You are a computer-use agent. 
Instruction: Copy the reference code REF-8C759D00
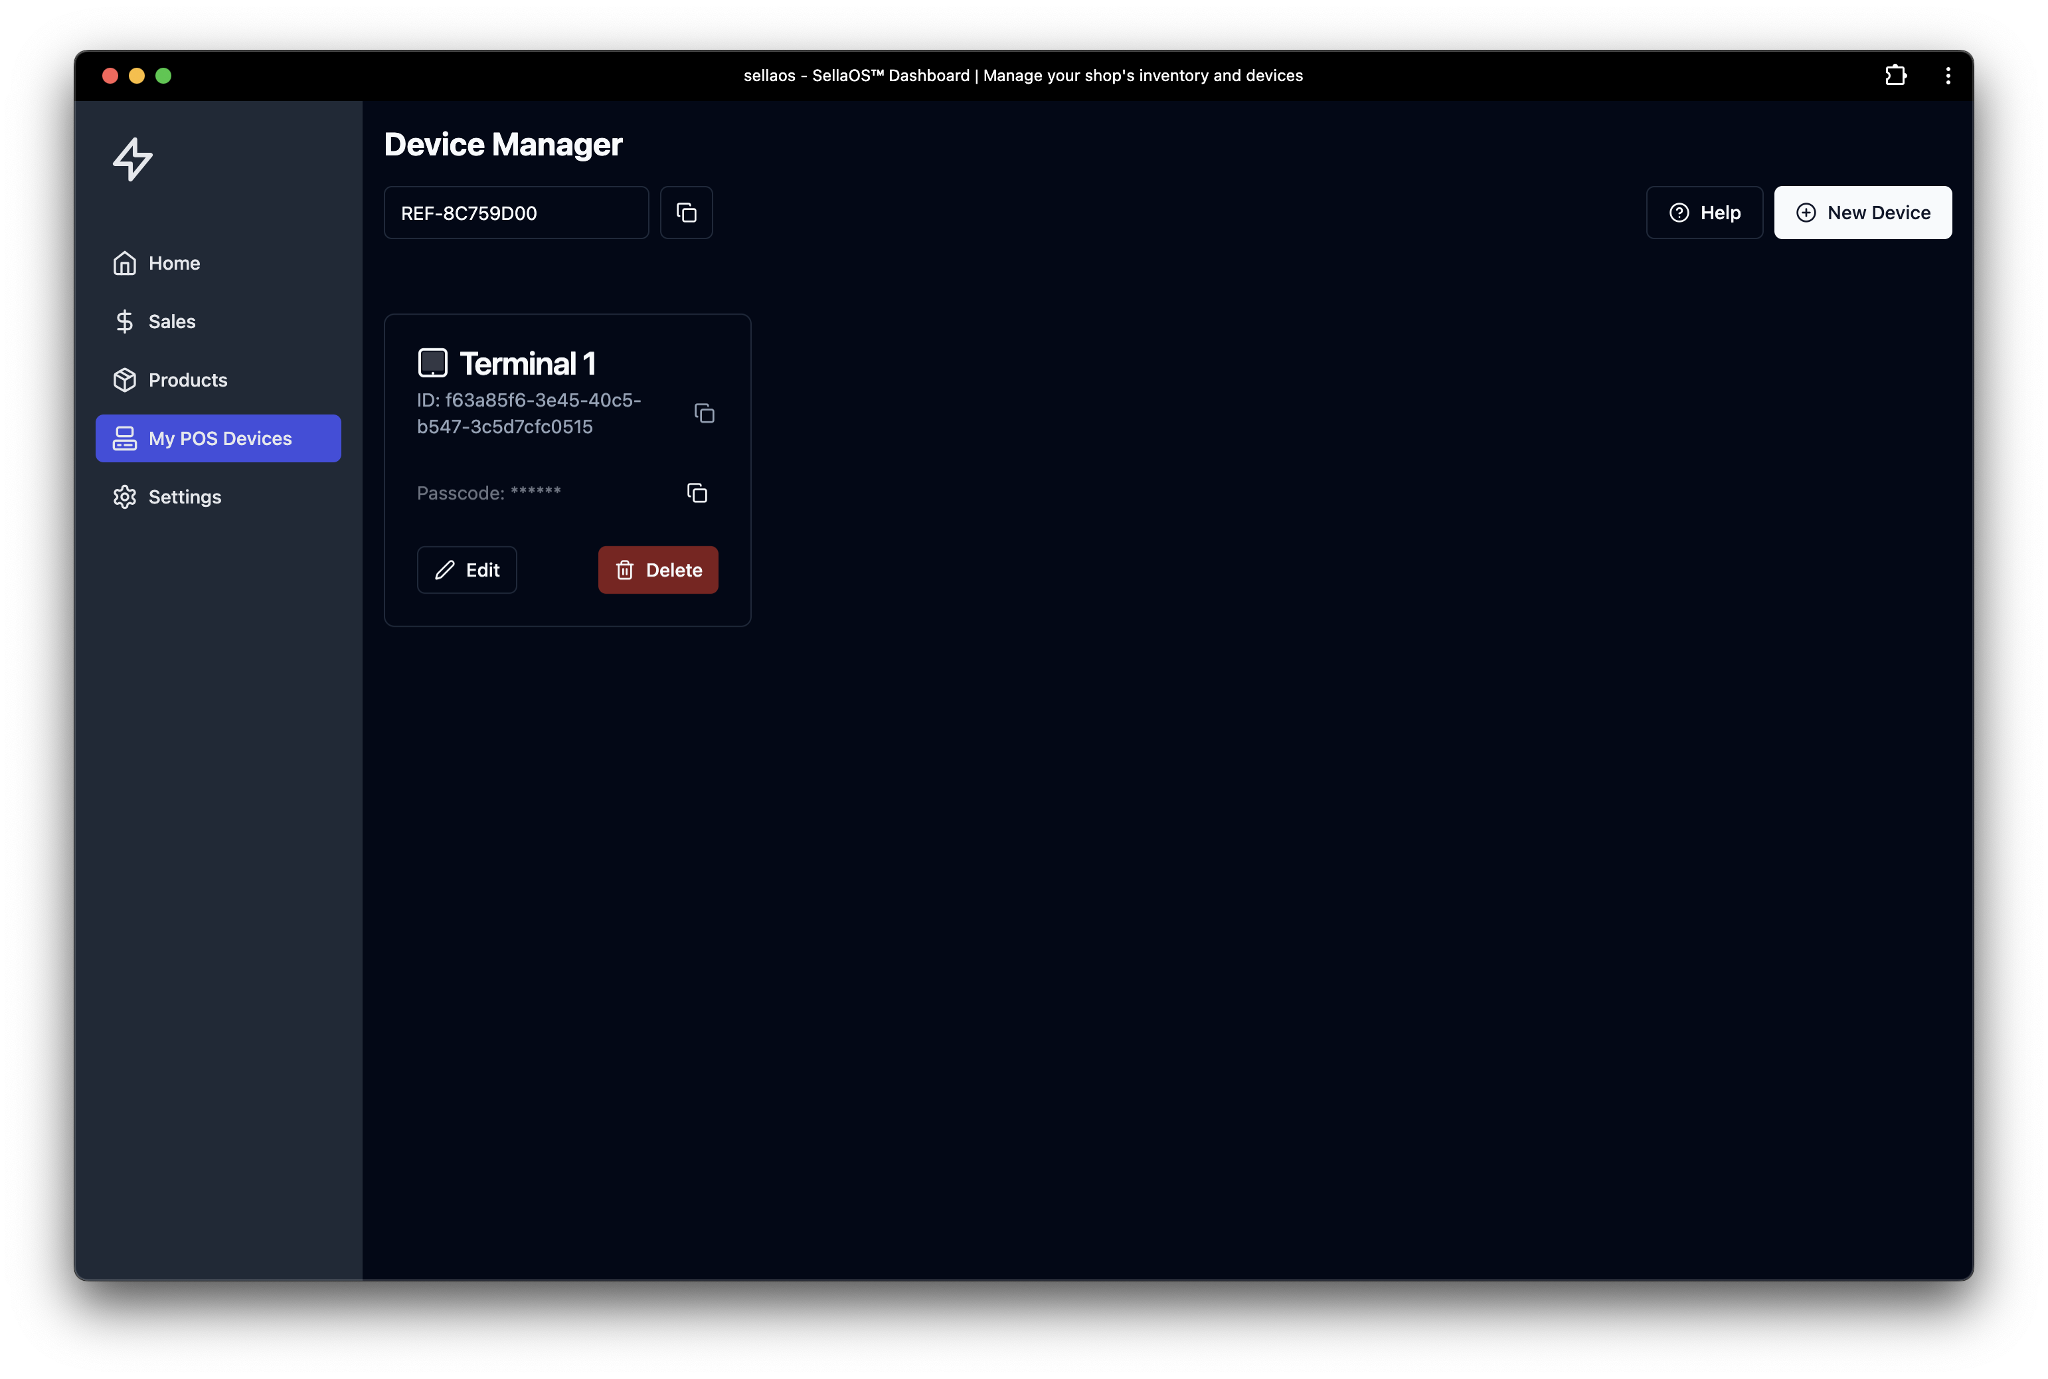point(687,213)
